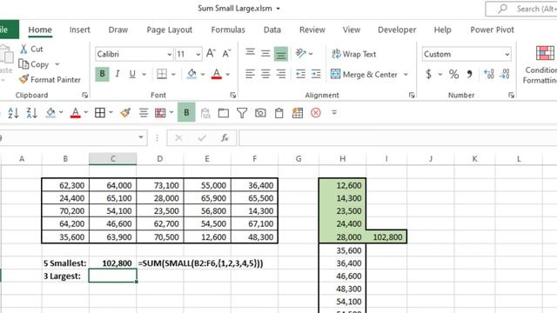Viewport: 557px width, 313px height.
Task: Click the Quick Access Format Painter brush
Action: tap(125, 113)
